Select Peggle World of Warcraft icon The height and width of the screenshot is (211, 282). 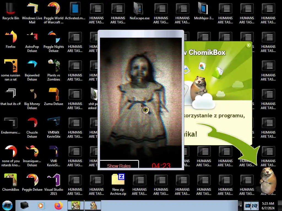click(x=54, y=13)
